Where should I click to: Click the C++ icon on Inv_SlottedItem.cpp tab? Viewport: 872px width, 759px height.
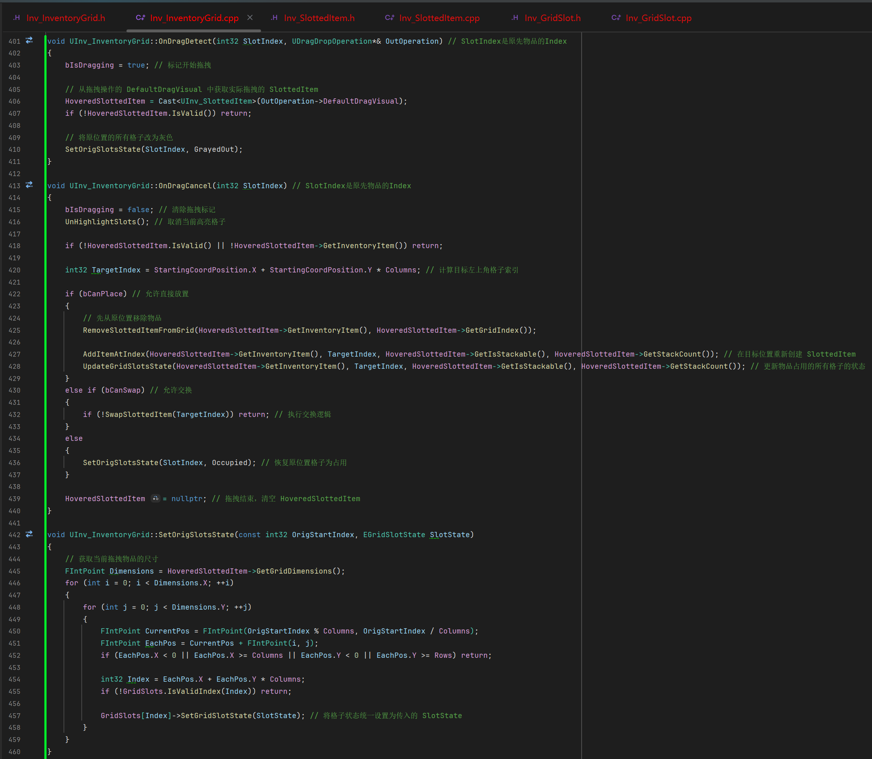pyautogui.click(x=389, y=18)
